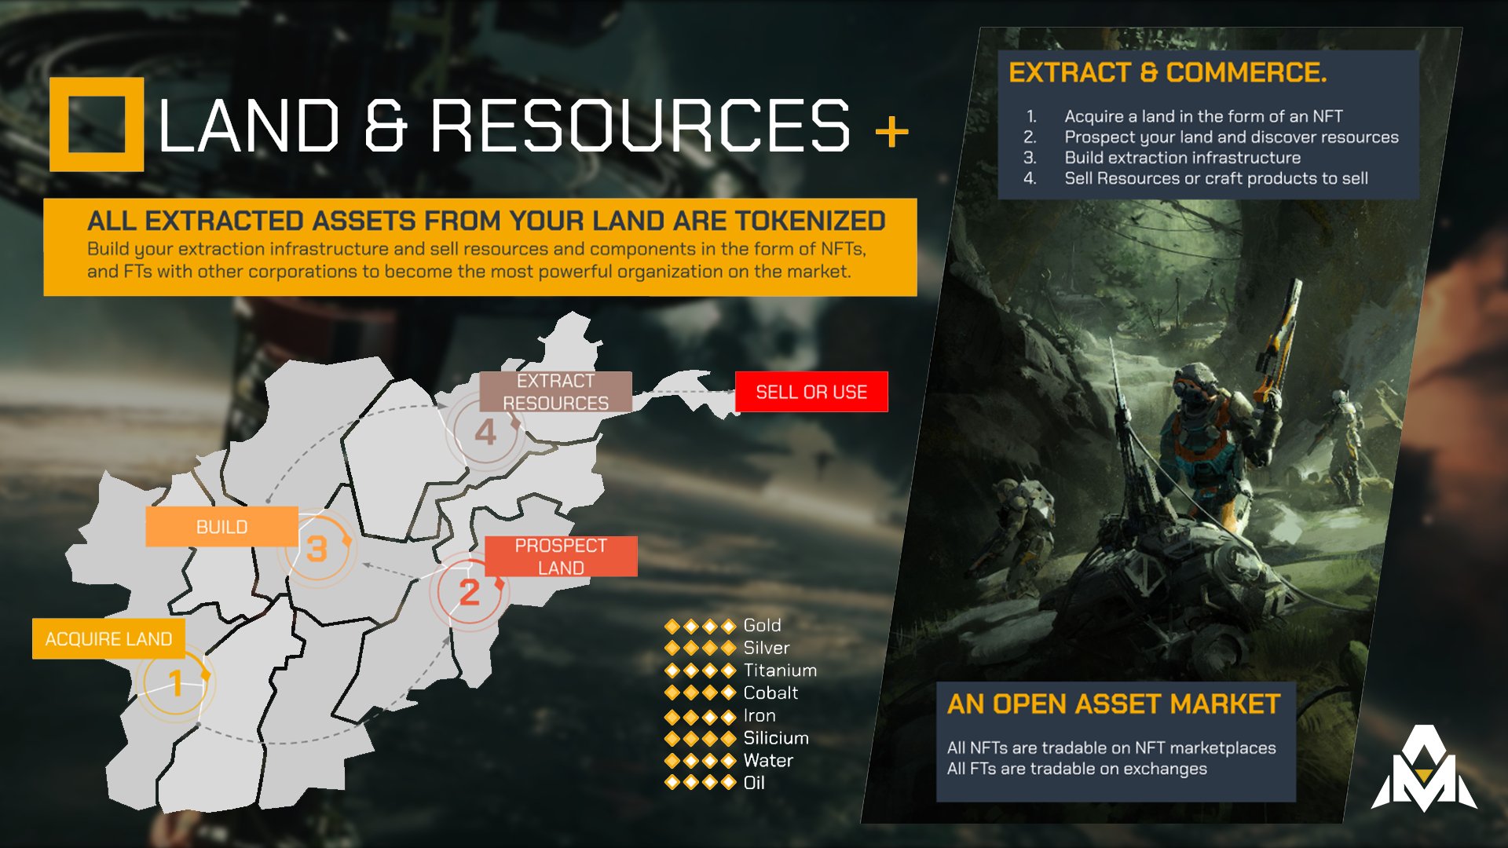Click 'Prospect your land and discover resources'
This screenshot has height=848, width=1508.
pyautogui.click(x=1232, y=137)
